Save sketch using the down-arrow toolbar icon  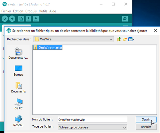click(36, 19)
